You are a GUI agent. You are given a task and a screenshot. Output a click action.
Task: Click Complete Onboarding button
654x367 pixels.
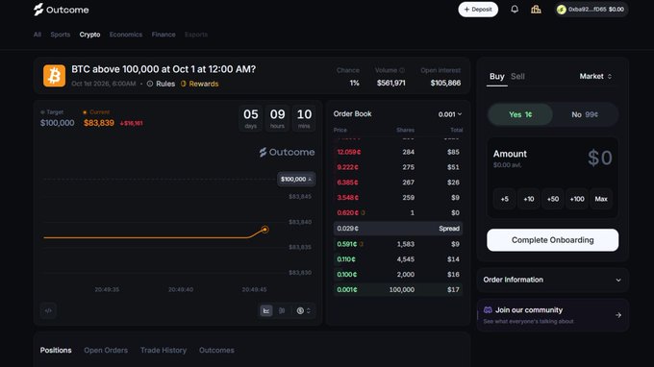click(x=553, y=240)
